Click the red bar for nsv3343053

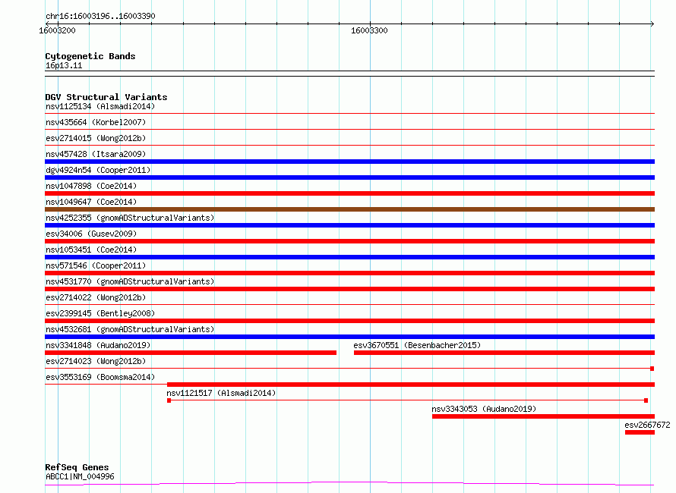coord(543,416)
